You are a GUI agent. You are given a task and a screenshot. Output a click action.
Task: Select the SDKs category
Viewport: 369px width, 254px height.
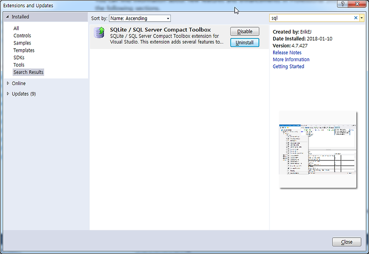click(19, 57)
